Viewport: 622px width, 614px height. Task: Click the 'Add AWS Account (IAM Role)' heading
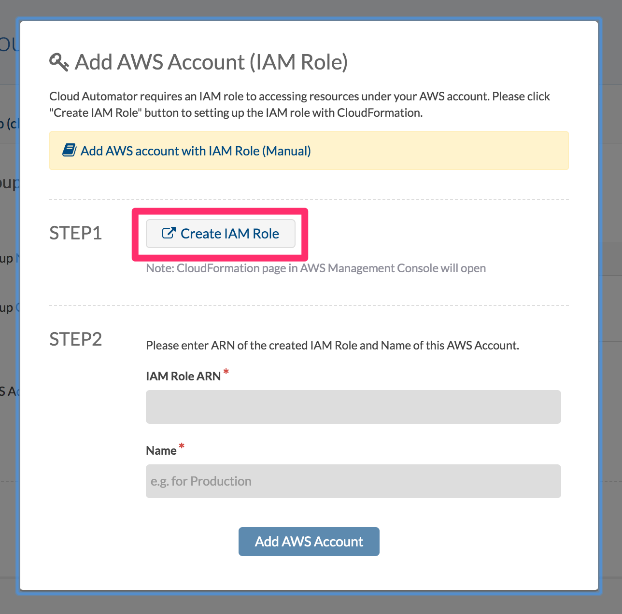click(212, 62)
